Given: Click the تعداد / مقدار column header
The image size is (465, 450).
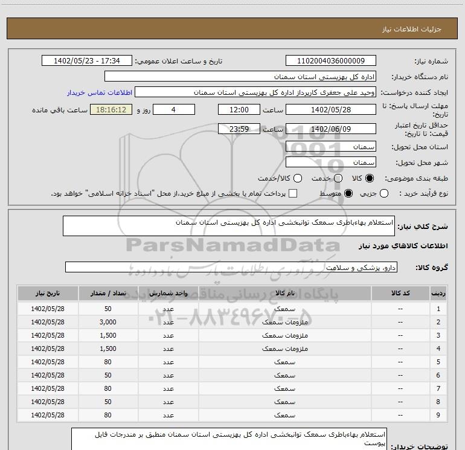Looking at the screenshot, I should point(108,294).
